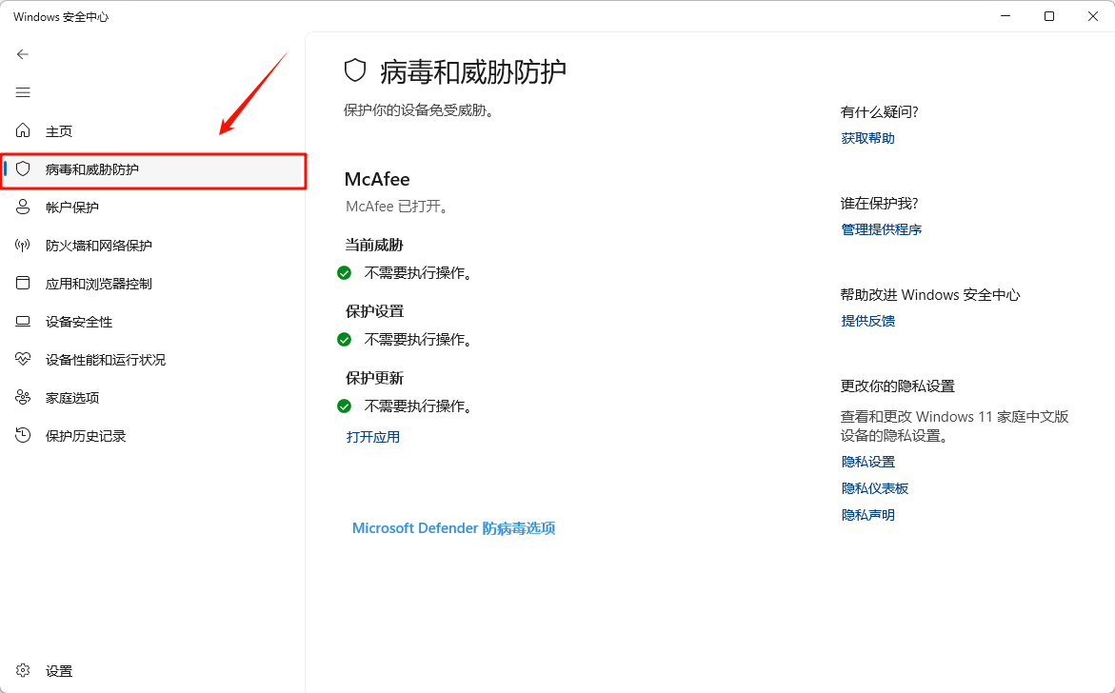
Task: Click the green checkmark under 保护更新
Action: click(x=344, y=406)
